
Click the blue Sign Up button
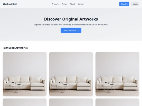point(124,4)
